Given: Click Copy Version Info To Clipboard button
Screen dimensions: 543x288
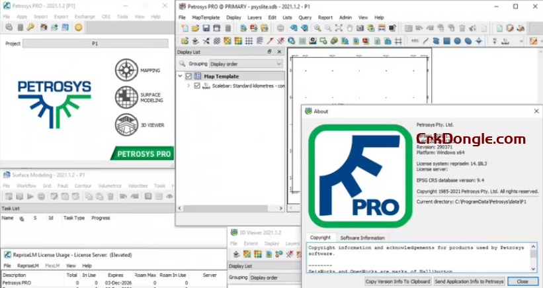Looking at the screenshot, I should pos(397,281).
